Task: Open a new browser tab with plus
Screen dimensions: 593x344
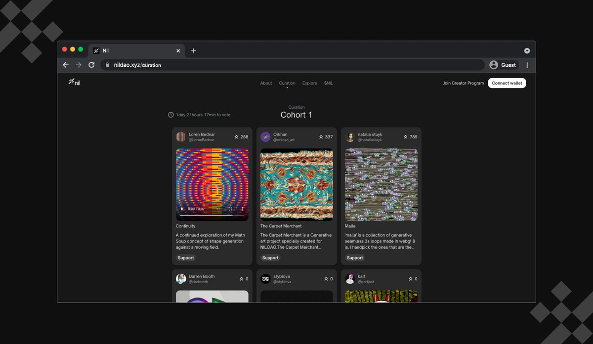Action: [x=193, y=50]
